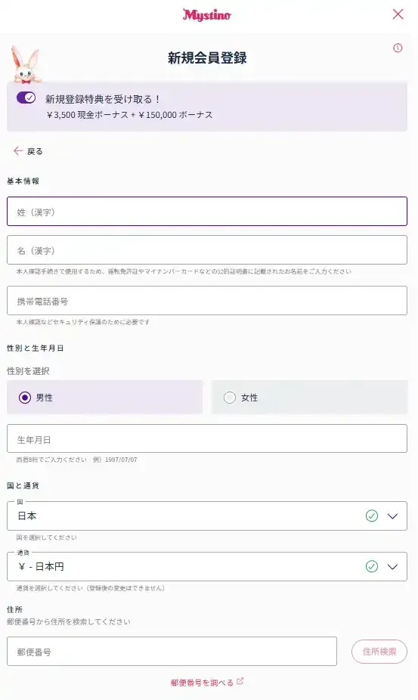Click the green checkmark in currency field
The image size is (418, 700).
372,566
